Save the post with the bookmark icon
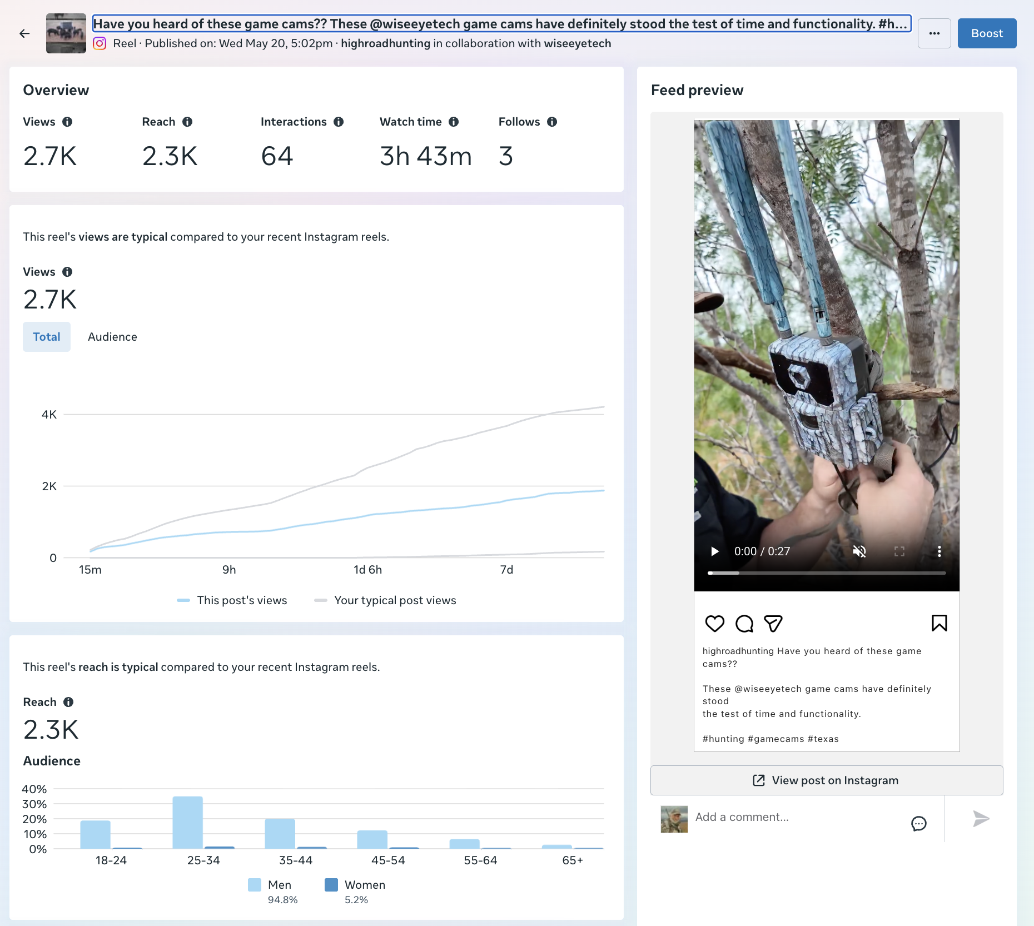 click(x=939, y=623)
